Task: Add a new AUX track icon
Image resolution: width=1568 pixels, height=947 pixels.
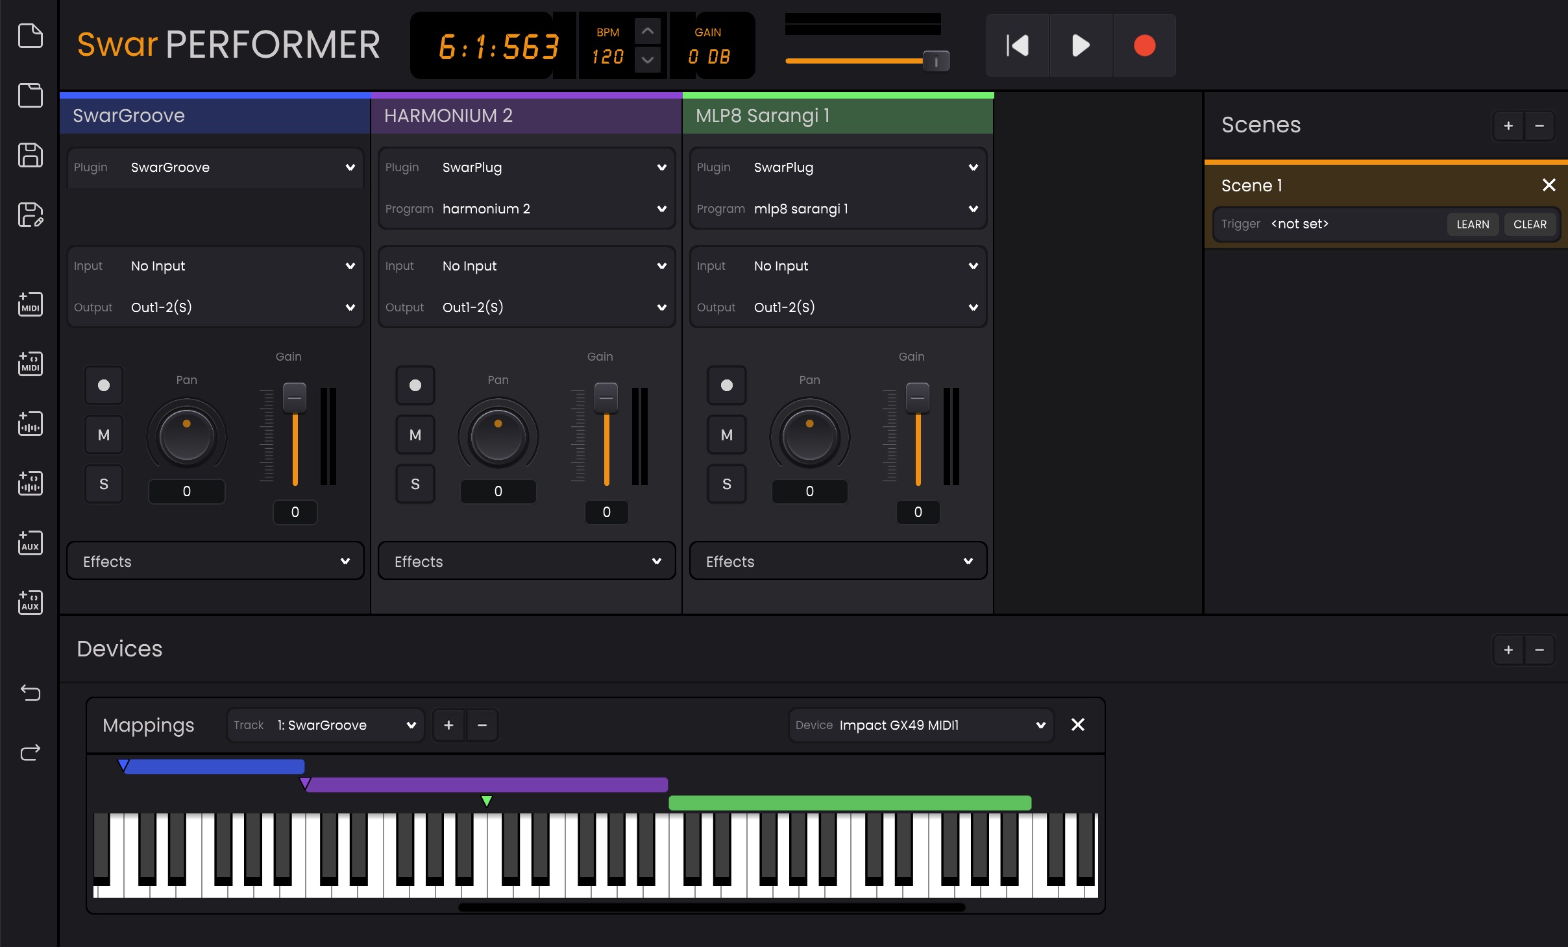Action: (x=30, y=543)
